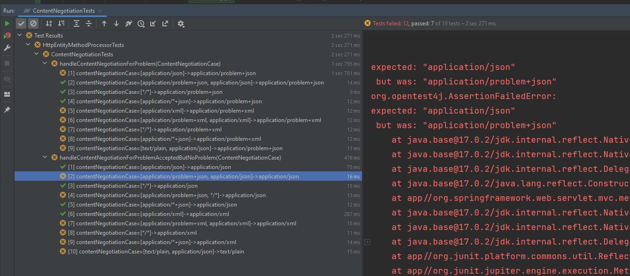Select case [6] [application/xml]->application/xml
The width and height of the screenshot is (630, 276).
click(x=188, y=214)
